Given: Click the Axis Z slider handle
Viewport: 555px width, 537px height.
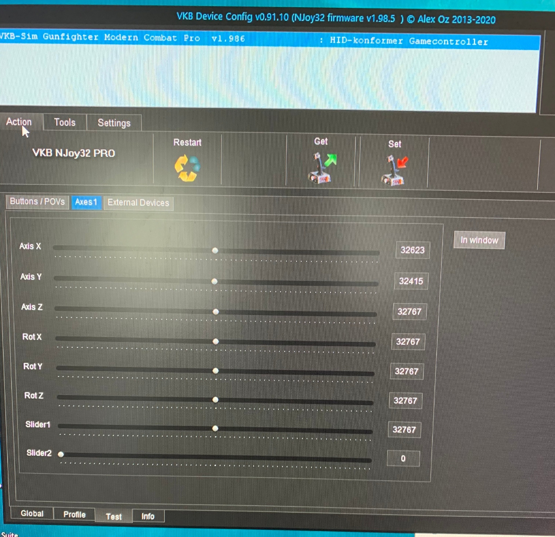Looking at the screenshot, I should point(215,312).
